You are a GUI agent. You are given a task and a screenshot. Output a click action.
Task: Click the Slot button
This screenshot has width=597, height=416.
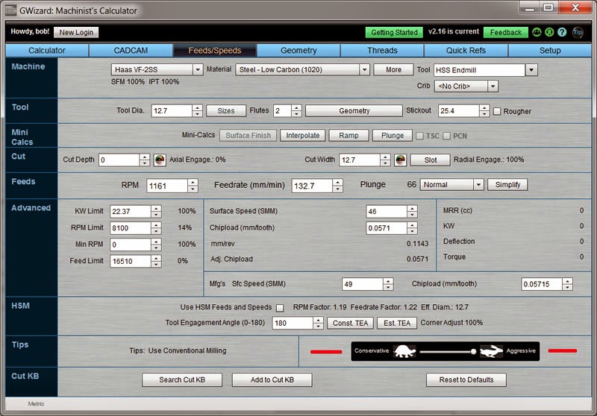click(x=431, y=160)
